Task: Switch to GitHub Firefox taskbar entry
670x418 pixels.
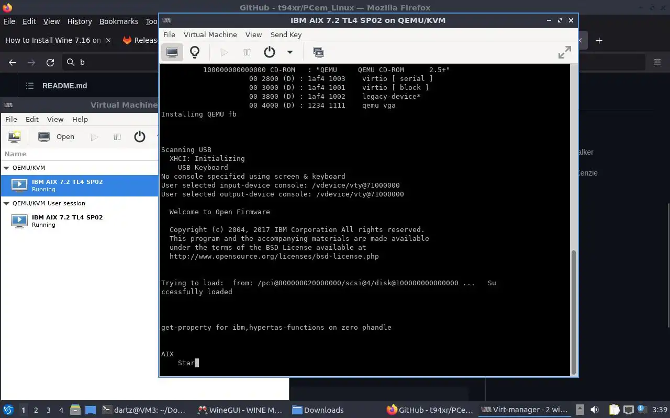Action: 430,410
